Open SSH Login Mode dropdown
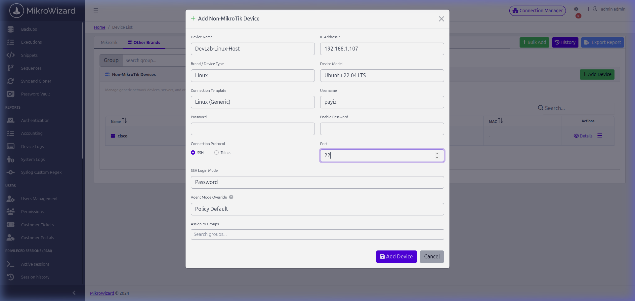 317,182
